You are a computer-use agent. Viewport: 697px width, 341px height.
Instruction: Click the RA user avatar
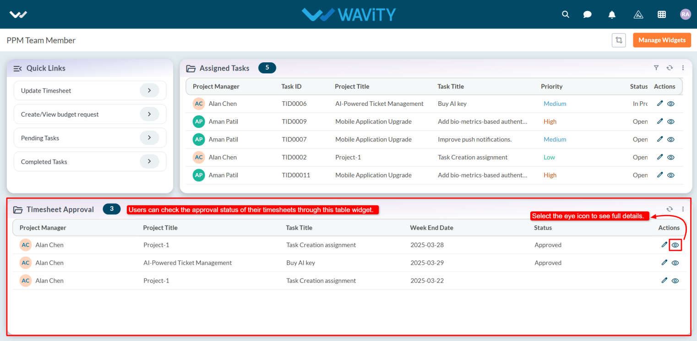686,14
